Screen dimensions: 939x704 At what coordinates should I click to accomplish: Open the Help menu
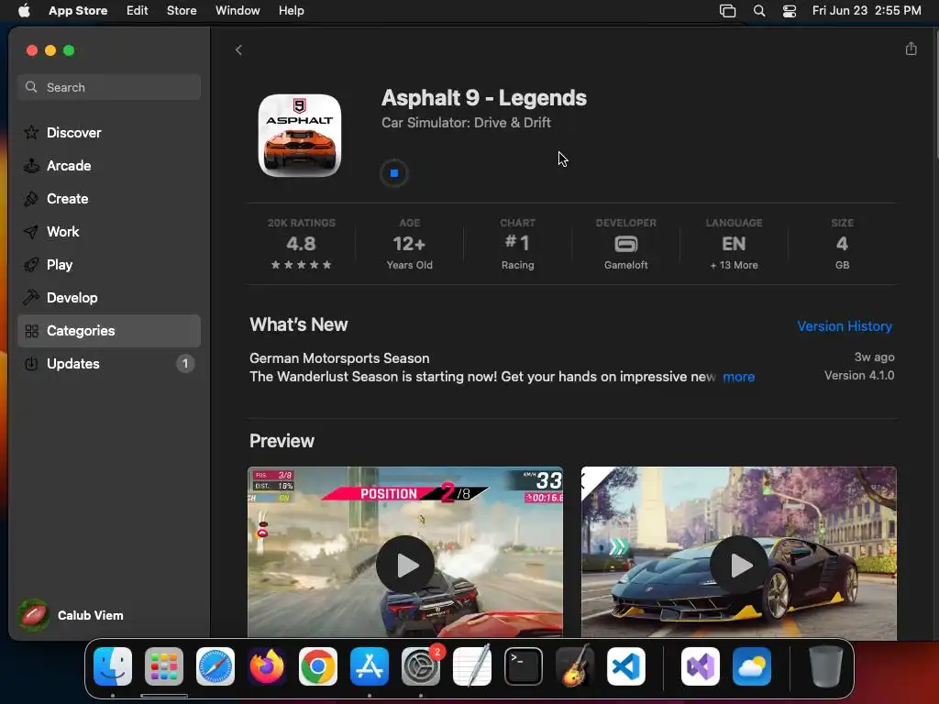pyautogui.click(x=291, y=11)
